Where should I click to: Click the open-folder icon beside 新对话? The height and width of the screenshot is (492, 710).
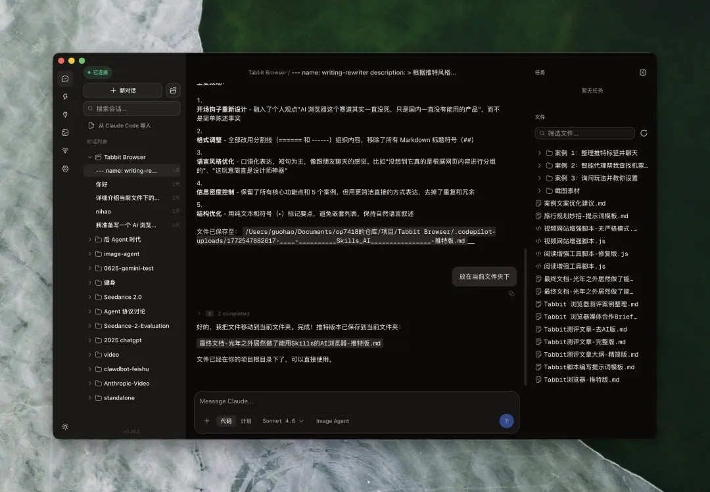pos(173,90)
